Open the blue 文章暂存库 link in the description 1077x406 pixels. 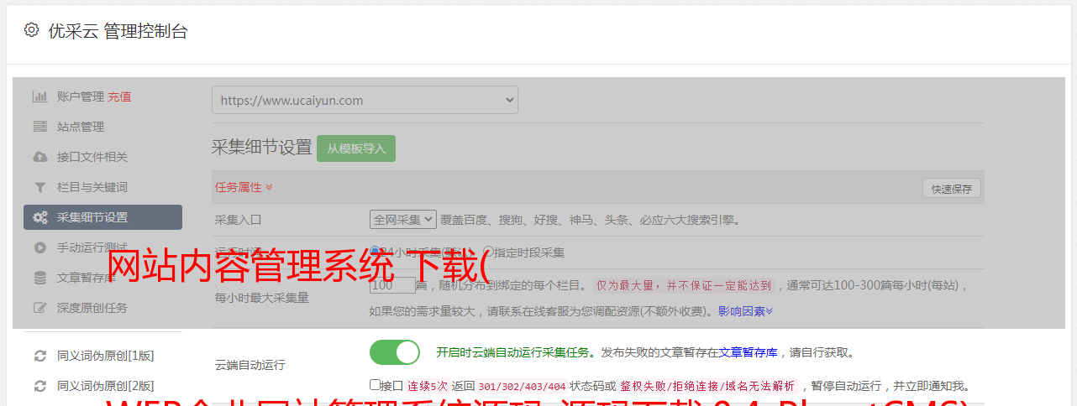tap(748, 352)
